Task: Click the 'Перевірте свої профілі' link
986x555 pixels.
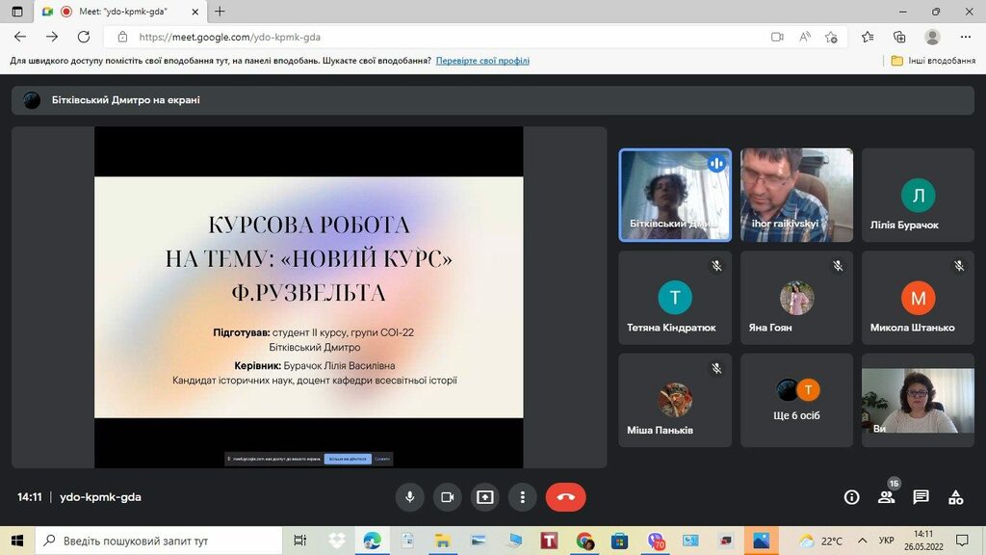Action: point(482,61)
